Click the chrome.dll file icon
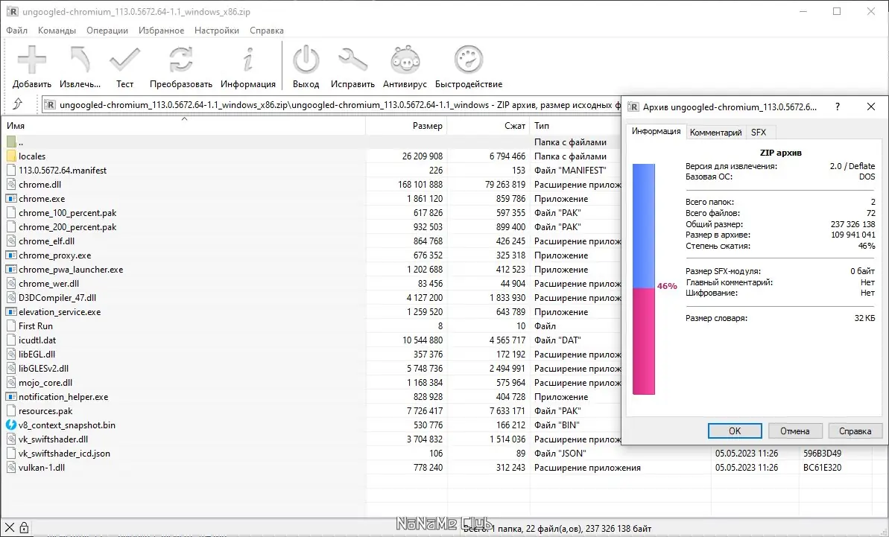Screen dimensions: 889x537 tap(11, 185)
